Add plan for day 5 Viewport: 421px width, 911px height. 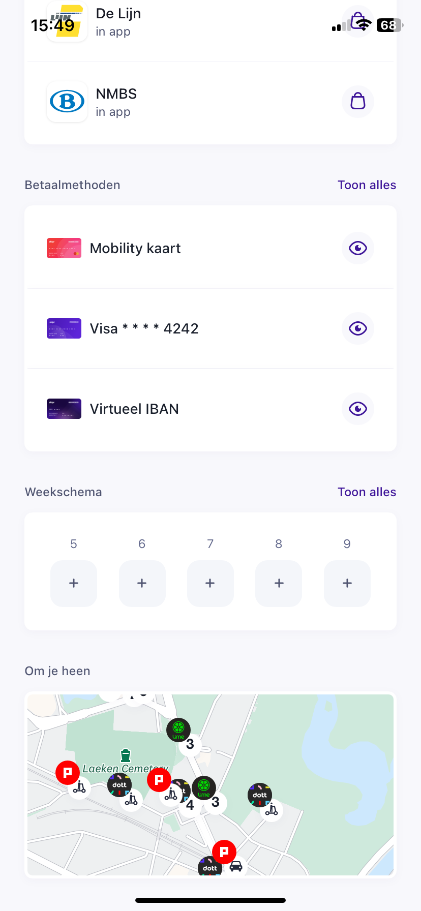coord(74,583)
